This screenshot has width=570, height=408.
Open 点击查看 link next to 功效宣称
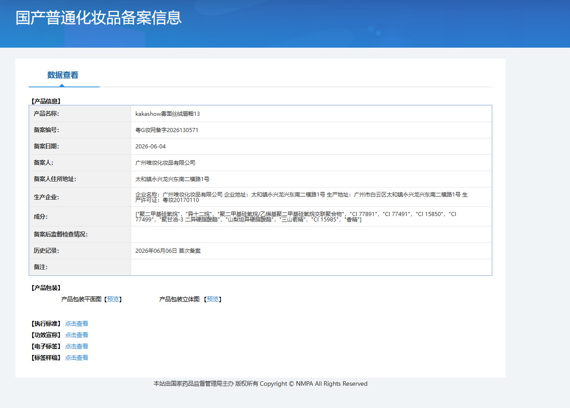[77, 335]
